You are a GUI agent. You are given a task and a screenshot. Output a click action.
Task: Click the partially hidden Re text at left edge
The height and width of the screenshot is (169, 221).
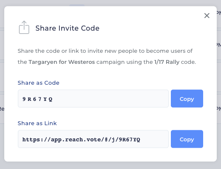2,109
